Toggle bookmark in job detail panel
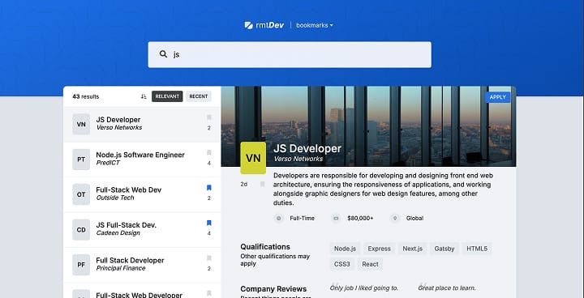 (262, 184)
